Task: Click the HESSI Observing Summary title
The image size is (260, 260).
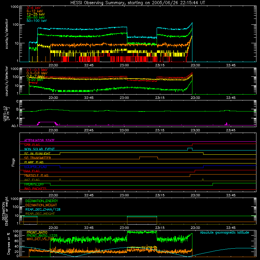Action: coord(138,3)
